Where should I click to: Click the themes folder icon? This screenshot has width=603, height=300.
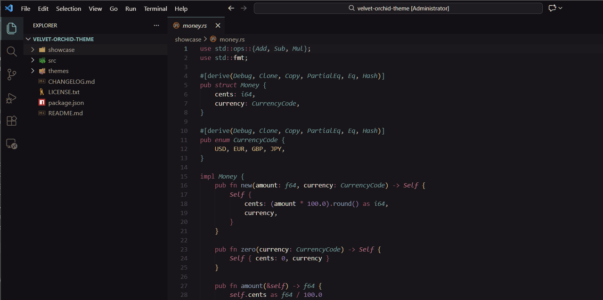(42, 71)
